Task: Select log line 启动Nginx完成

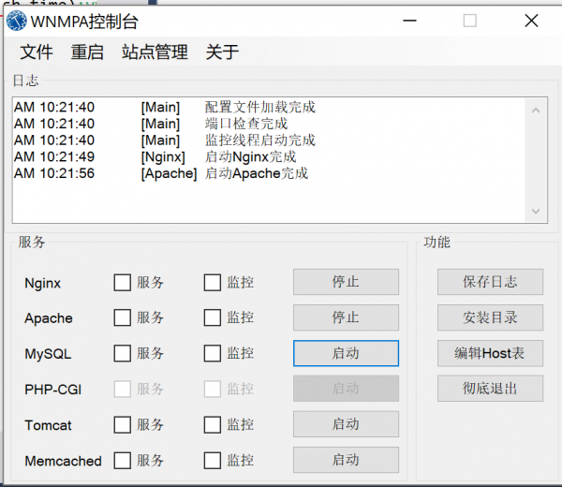Action: (250, 156)
